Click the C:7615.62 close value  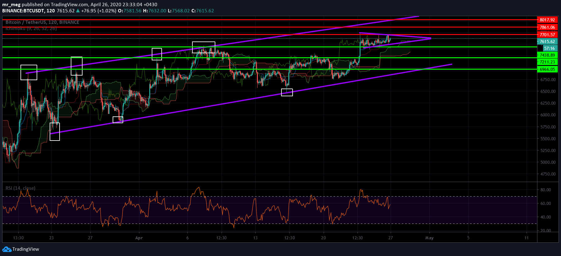pos(203,11)
